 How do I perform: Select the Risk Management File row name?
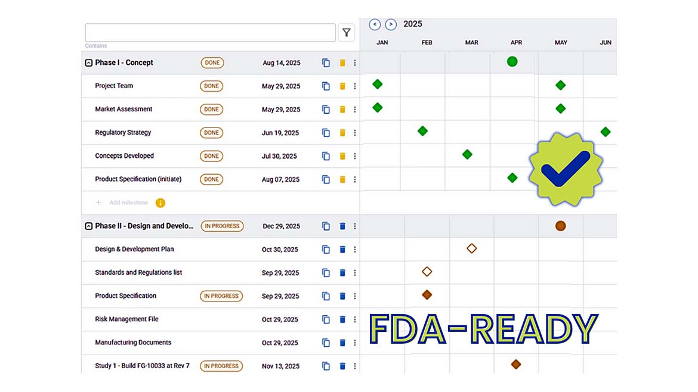[126, 319]
